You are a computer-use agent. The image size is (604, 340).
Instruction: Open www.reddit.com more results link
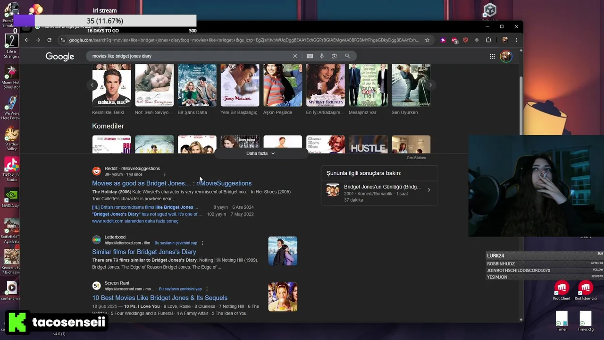[x=135, y=221]
